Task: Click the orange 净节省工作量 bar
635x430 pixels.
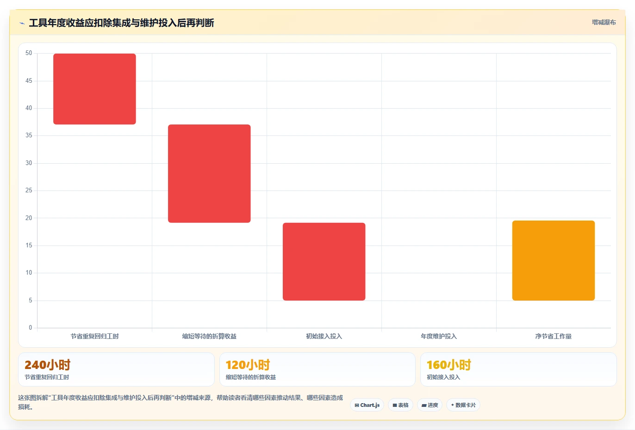Action: click(x=554, y=260)
